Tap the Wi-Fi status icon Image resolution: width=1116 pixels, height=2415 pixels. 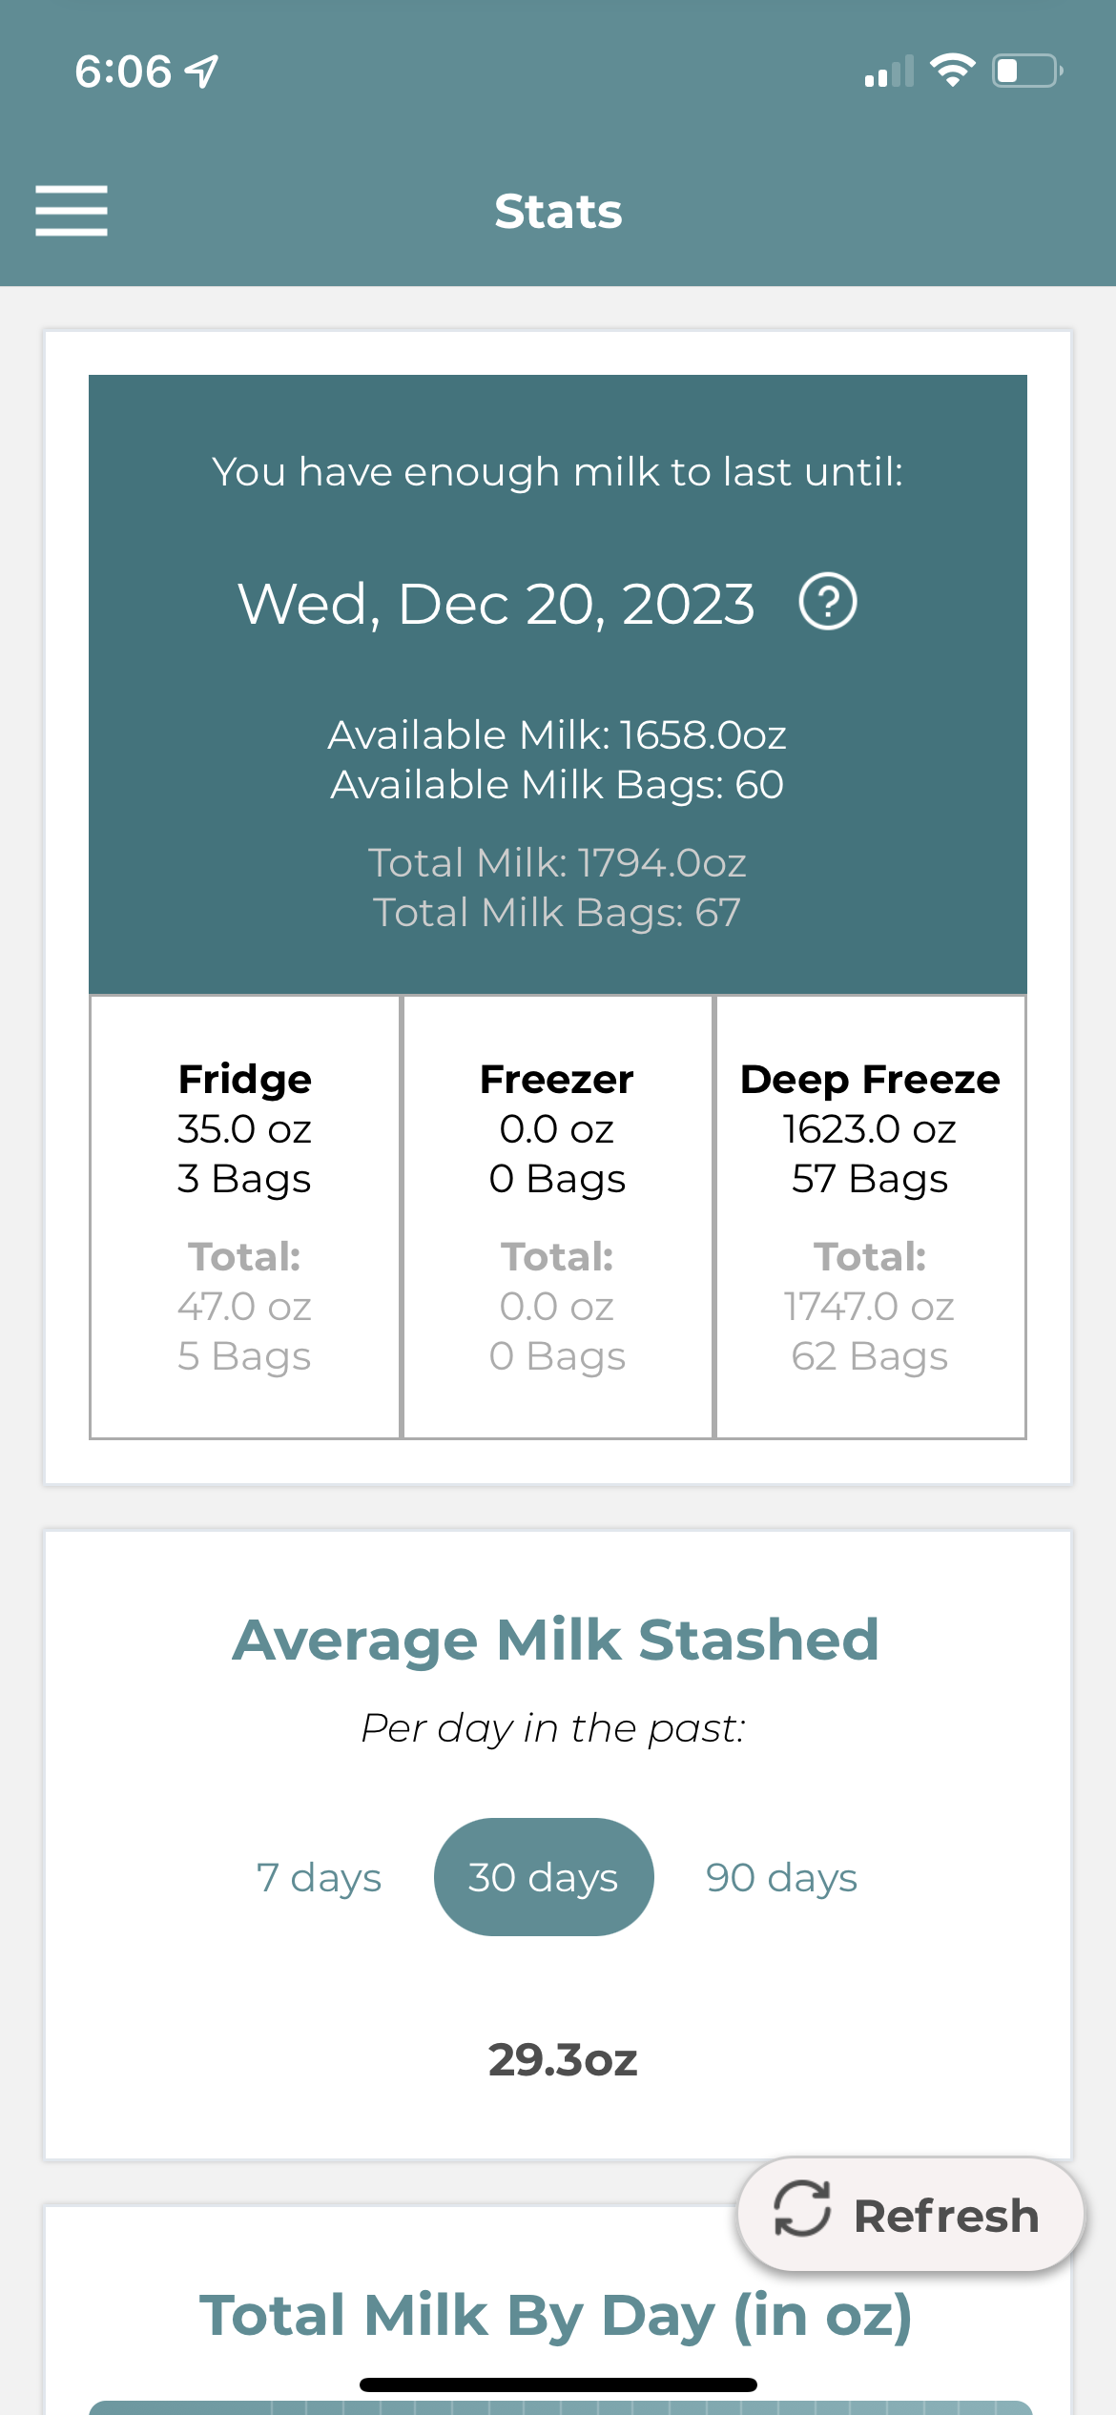click(951, 71)
